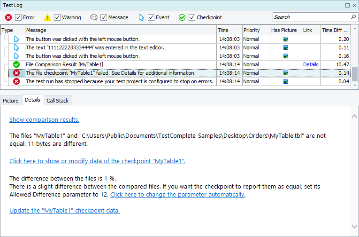This screenshot has height=237, width=359.
Task: Click the Event cursor filter icon
Action: click(141, 17)
